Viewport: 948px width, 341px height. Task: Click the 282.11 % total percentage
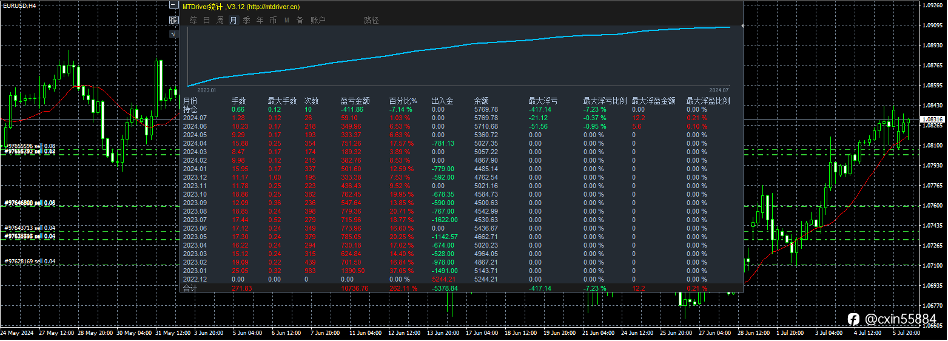point(403,288)
